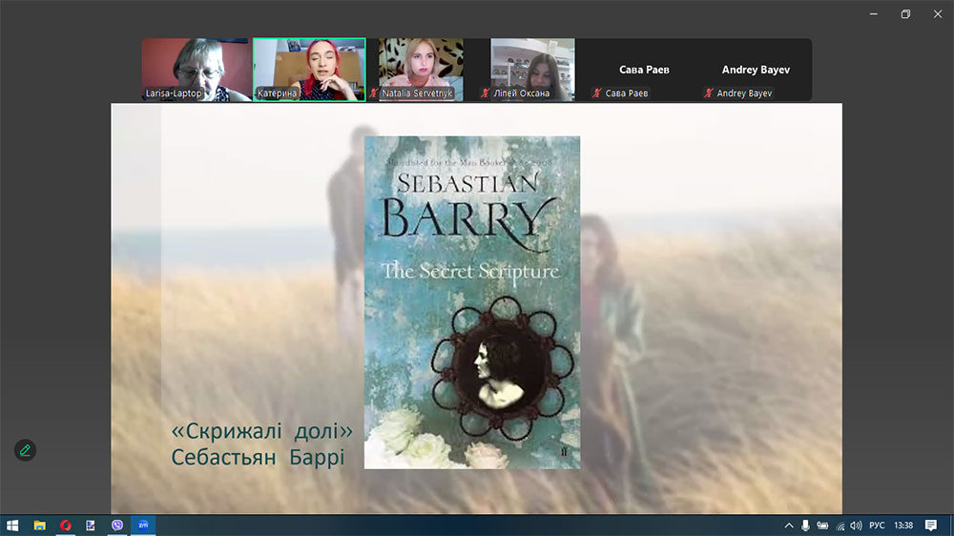Select the Zoom app in the taskbar
Screen dimensions: 954x536
143,526
